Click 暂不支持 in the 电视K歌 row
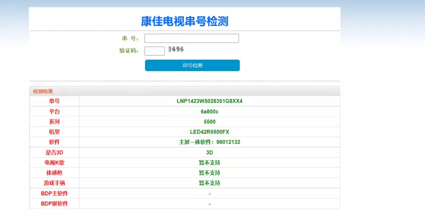This screenshot has height=216, width=425. [x=209, y=163]
